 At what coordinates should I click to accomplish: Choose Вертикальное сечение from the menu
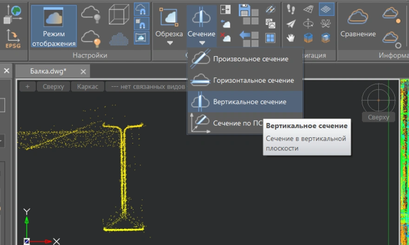(x=250, y=102)
